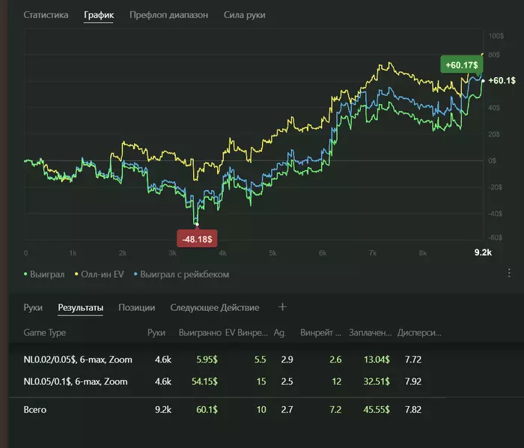The width and height of the screenshot is (524, 448).
Task: Sort by Винрейт column header
Action: click(320, 333)
